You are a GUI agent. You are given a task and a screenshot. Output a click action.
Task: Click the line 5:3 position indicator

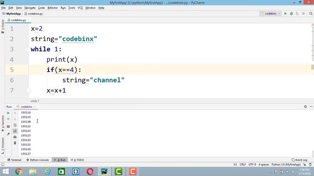(235, 165)
